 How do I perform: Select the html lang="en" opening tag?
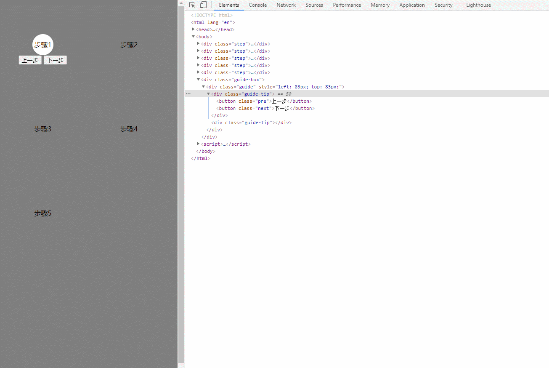point(213,22)
